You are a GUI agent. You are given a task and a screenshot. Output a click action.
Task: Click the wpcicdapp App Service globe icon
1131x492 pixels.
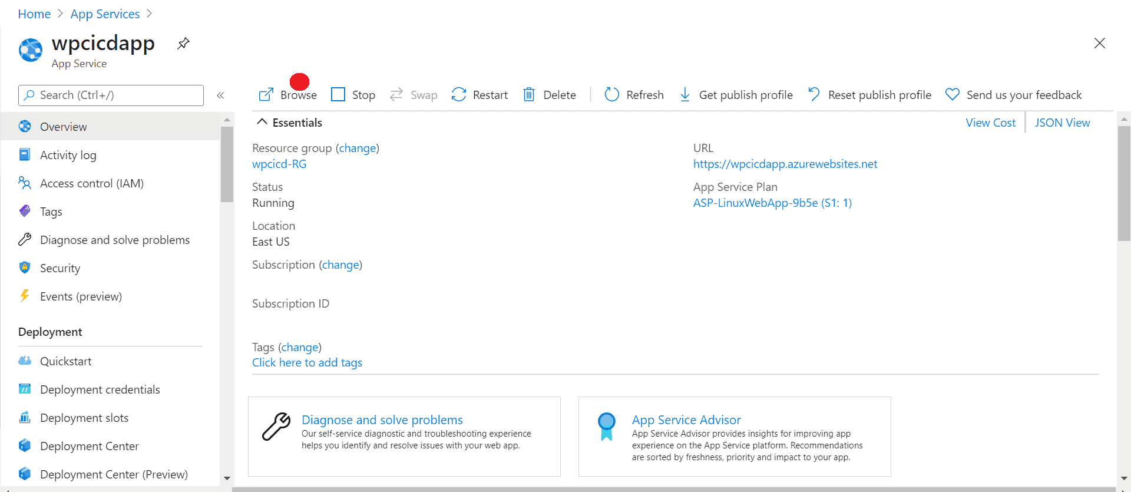(x=31, y=50)
